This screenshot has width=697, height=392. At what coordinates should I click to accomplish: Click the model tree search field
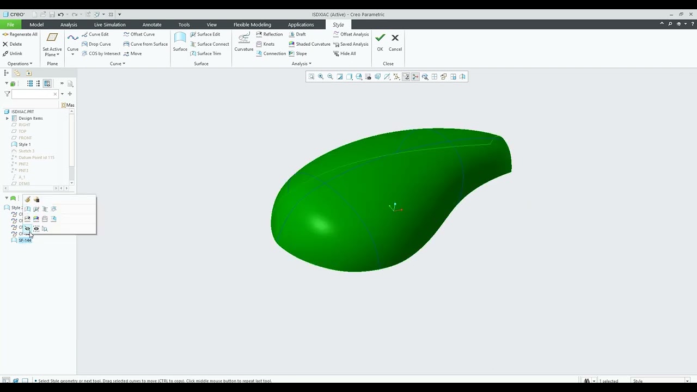35,94
